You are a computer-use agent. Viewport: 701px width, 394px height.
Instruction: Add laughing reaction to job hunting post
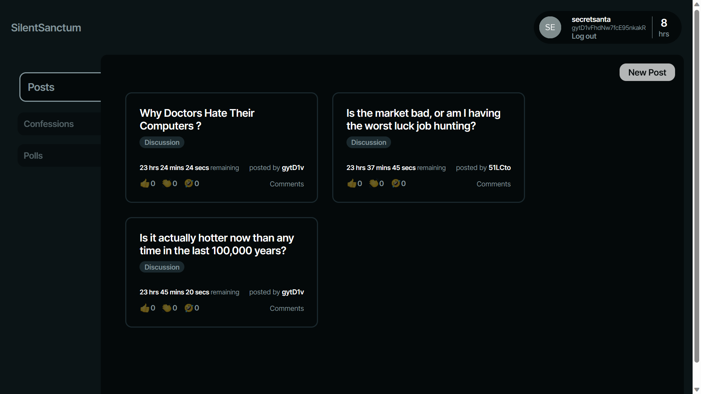[x=395, y=184]
